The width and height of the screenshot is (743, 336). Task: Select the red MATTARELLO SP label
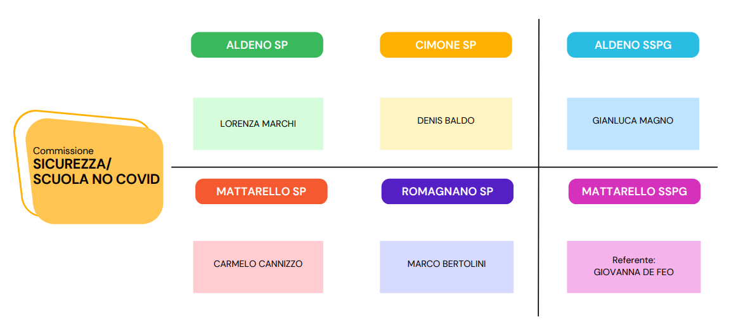(261, 191)
